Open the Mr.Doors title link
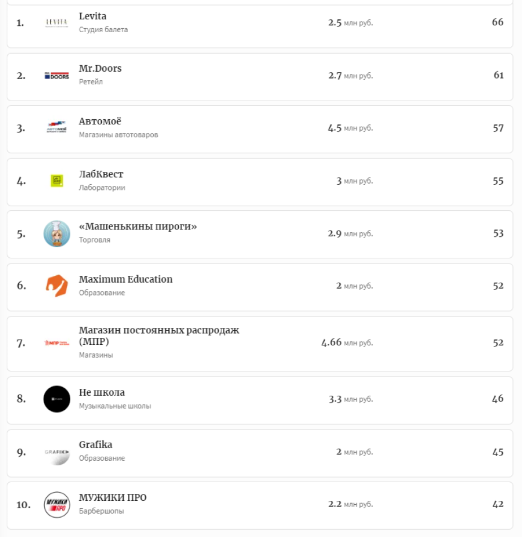The image size is (522, 537). click(x=100, y=68)
